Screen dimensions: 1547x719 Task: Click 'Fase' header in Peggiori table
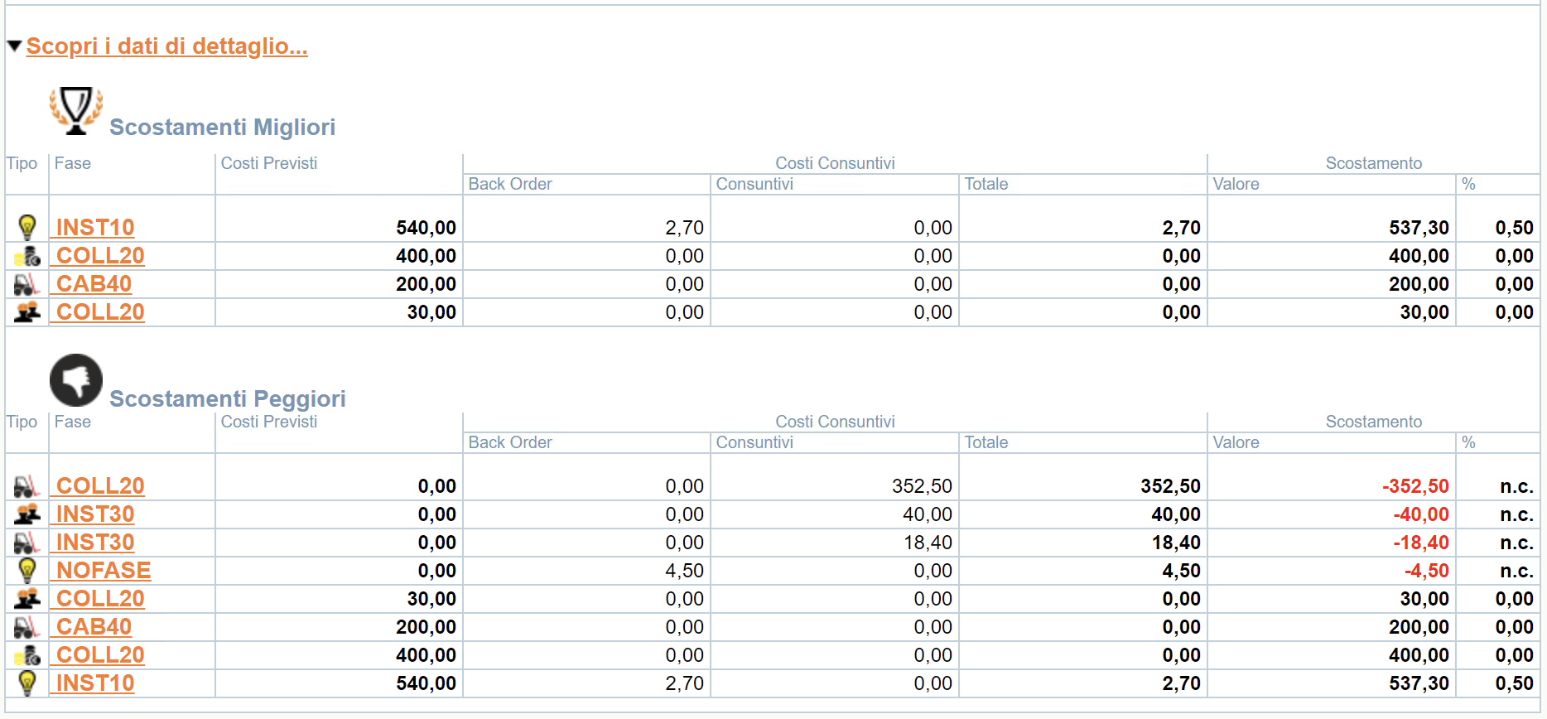coord(73,422)
